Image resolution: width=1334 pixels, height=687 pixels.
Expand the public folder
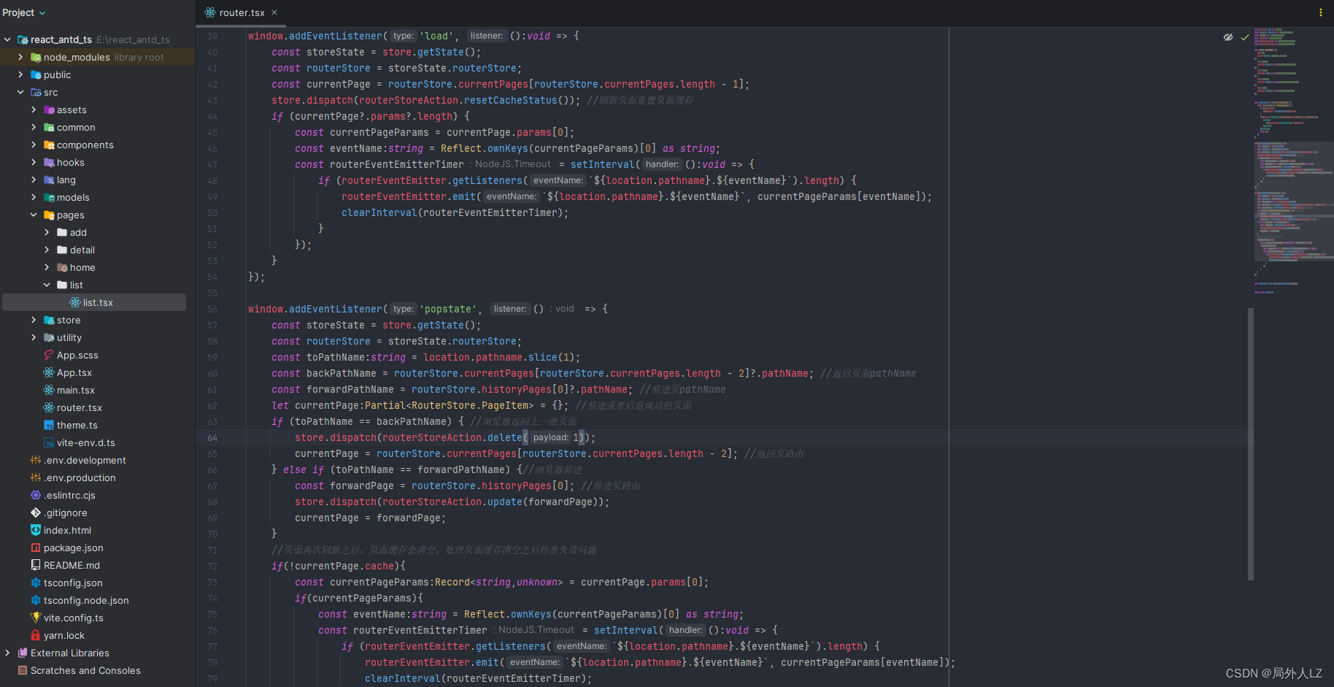click(20, 74)
